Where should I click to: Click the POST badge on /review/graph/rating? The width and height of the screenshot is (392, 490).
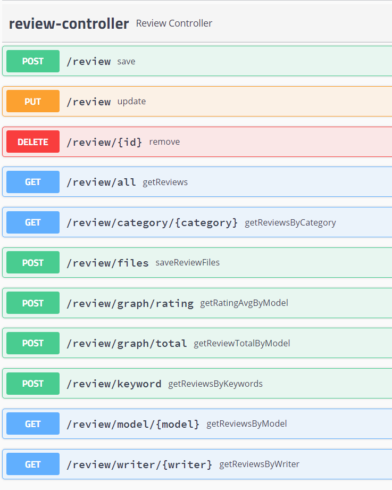[32, 303]
